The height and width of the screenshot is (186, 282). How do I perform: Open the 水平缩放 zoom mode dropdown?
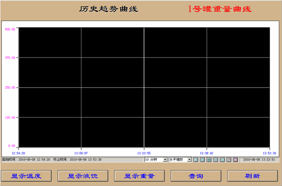(180, 160)
